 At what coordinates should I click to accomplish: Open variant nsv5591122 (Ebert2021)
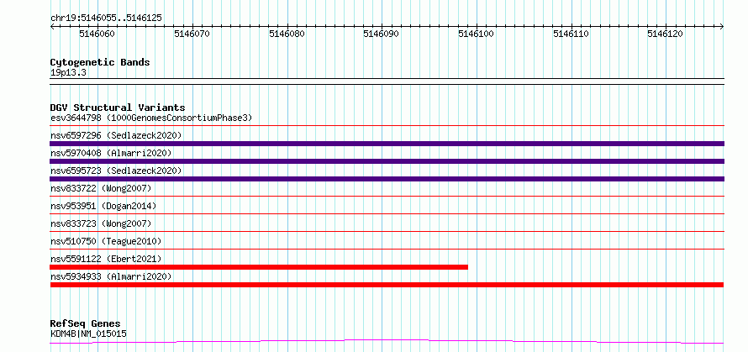click(x=106, y=259)
